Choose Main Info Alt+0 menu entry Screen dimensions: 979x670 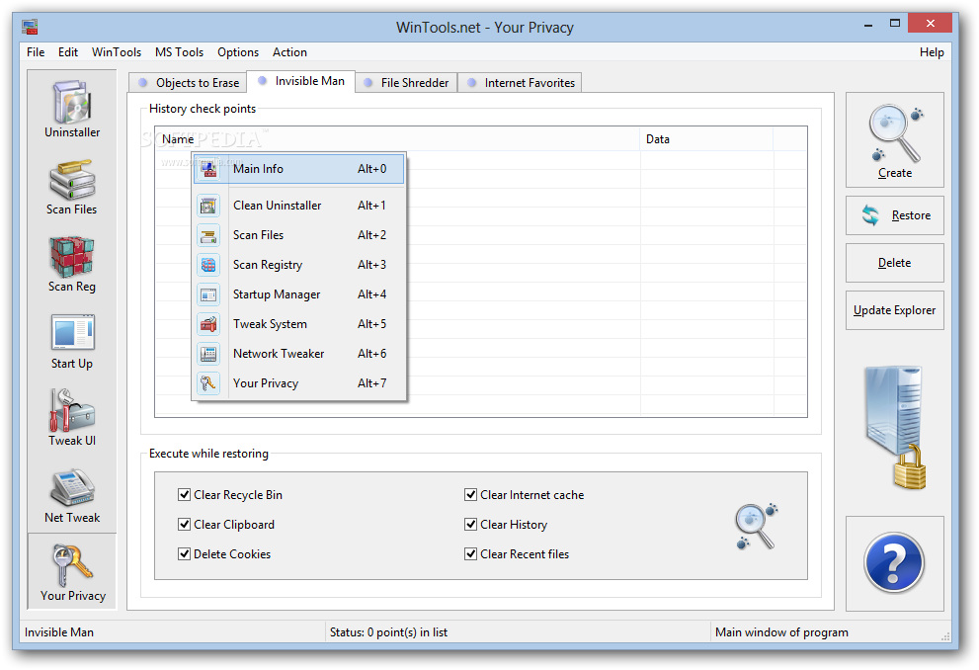(299, 169)
